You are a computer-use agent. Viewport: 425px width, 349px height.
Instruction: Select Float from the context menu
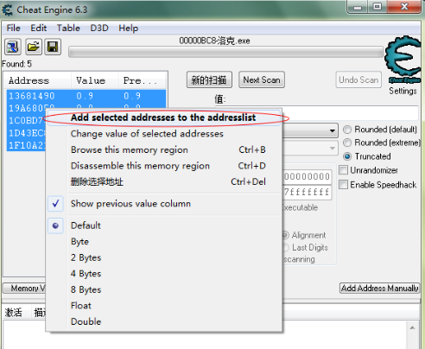point(81,306)
